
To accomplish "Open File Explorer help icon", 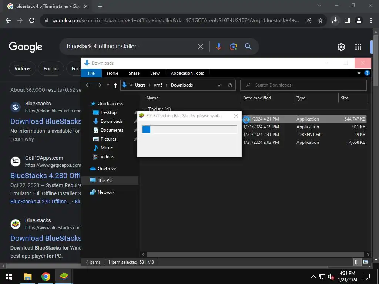I will coord(367,73).
